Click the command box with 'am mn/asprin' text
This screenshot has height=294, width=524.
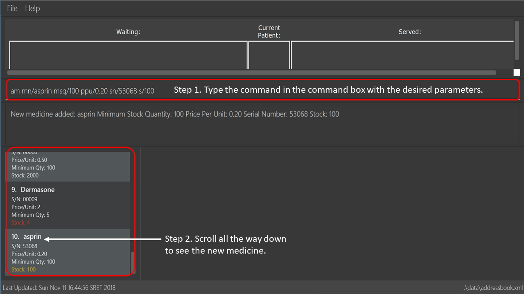pyautogui.click(x=262, y=90)
